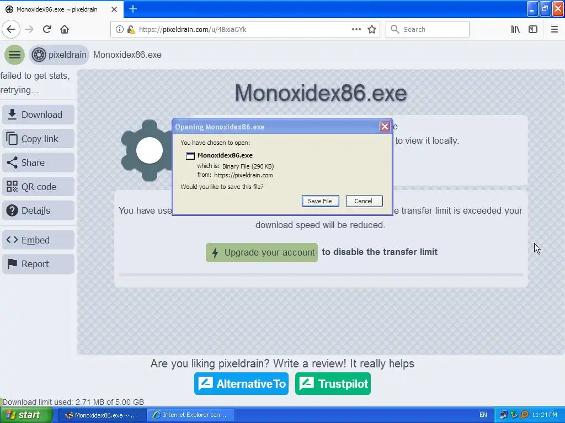Click the magnifier tray icon near the clock
This screenshot has height=423, width=565.
point(524,415)
